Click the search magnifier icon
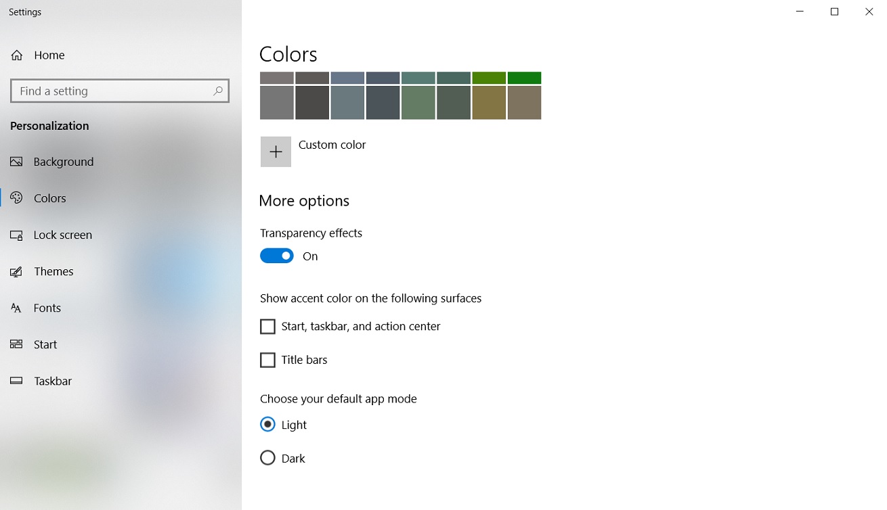Screen dimensions: 887x510 click(x=218, y=91)
